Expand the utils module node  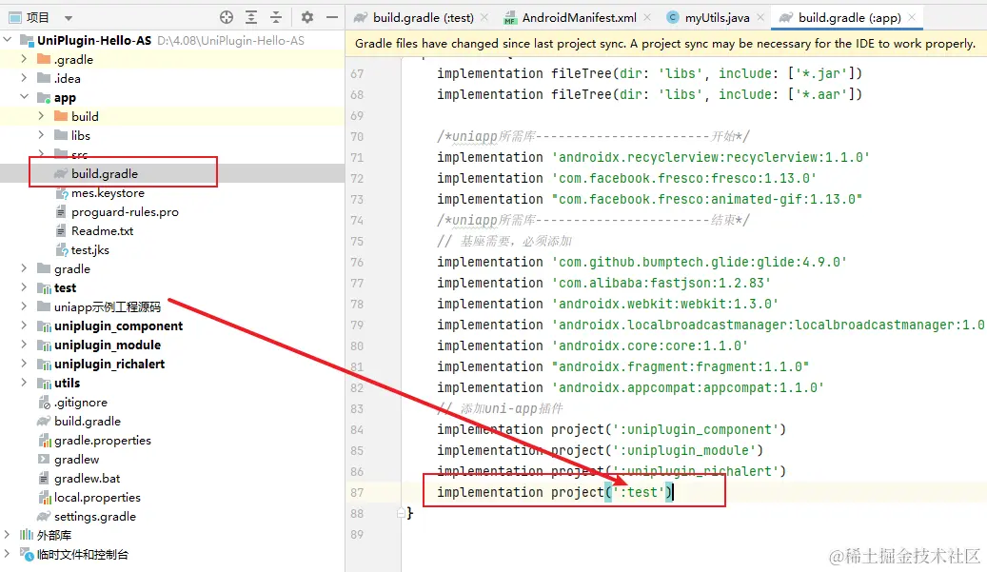click(x=24, y=382)
